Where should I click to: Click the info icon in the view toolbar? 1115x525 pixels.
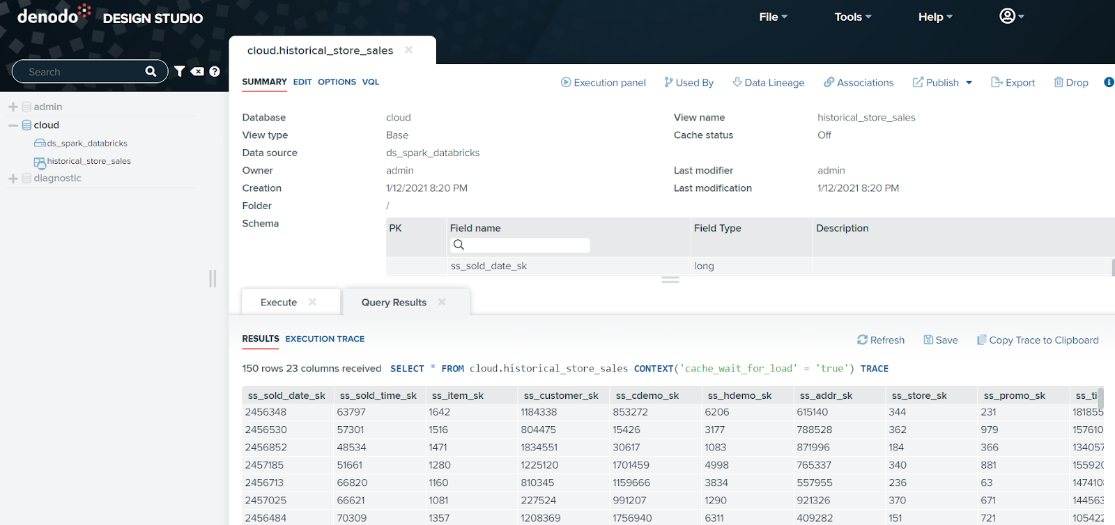click(x=1109, y=82)
